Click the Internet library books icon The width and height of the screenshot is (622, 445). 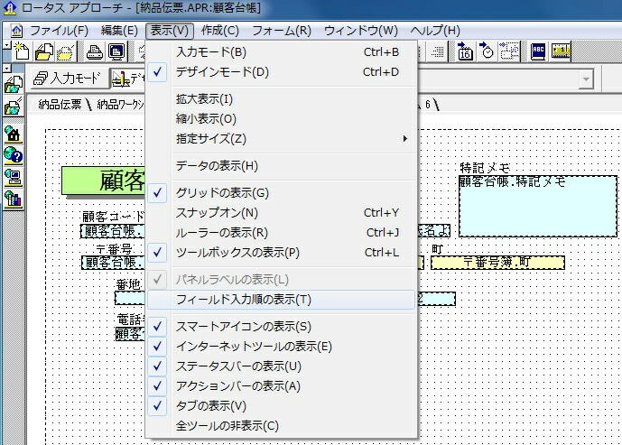coord(14,199)
